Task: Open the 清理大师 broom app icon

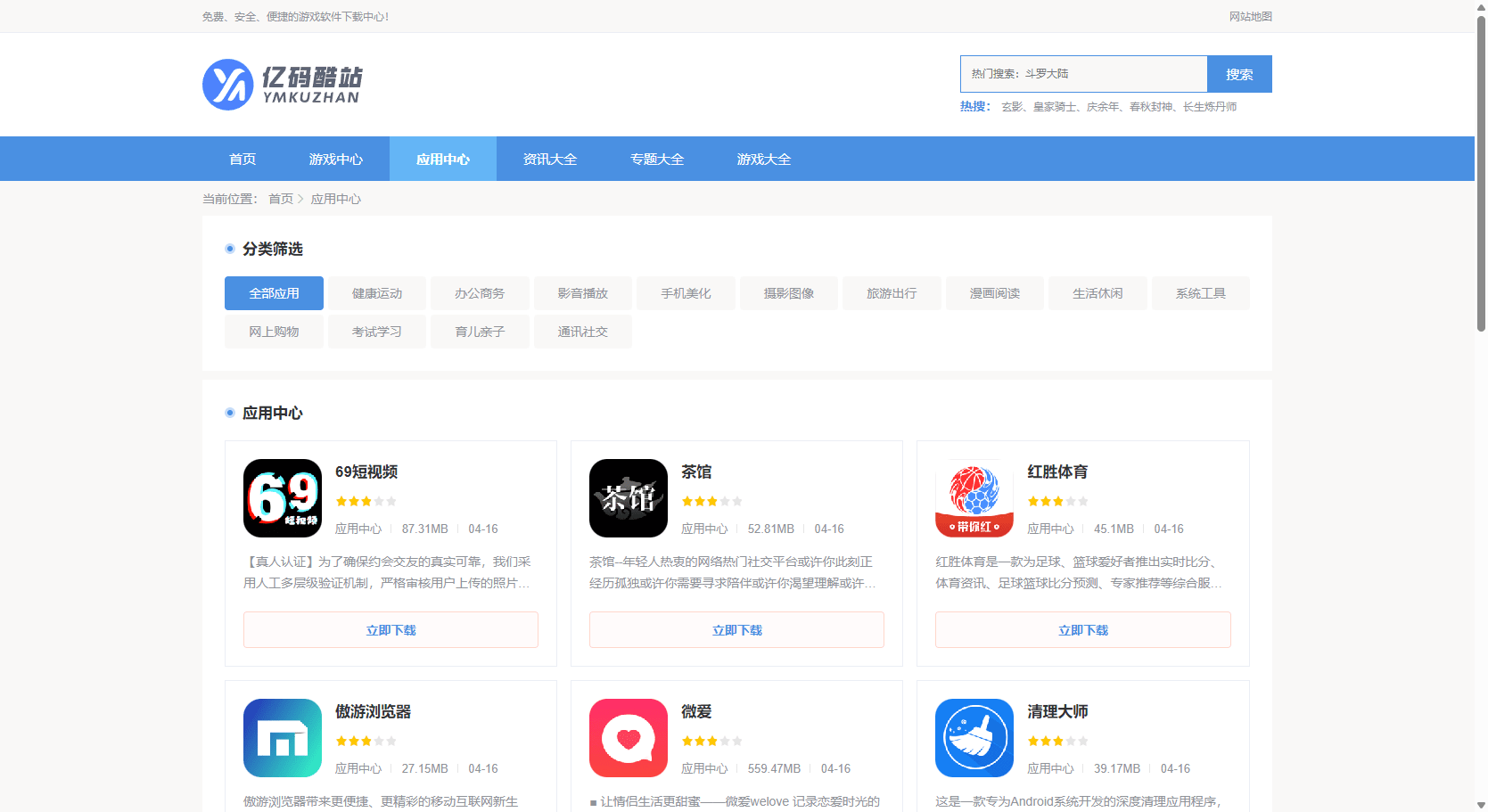Action: (974, 738)
